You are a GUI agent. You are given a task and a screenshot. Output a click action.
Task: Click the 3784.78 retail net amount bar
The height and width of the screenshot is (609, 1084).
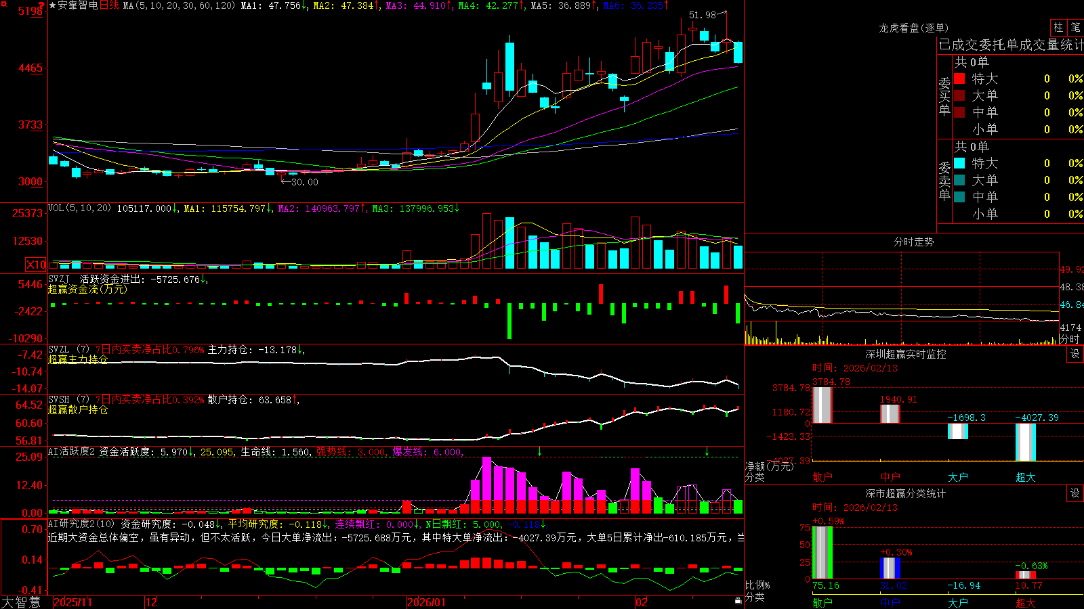click(x=822, y=405)
